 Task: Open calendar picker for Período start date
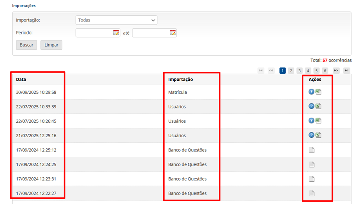click(x=116, y=33)
